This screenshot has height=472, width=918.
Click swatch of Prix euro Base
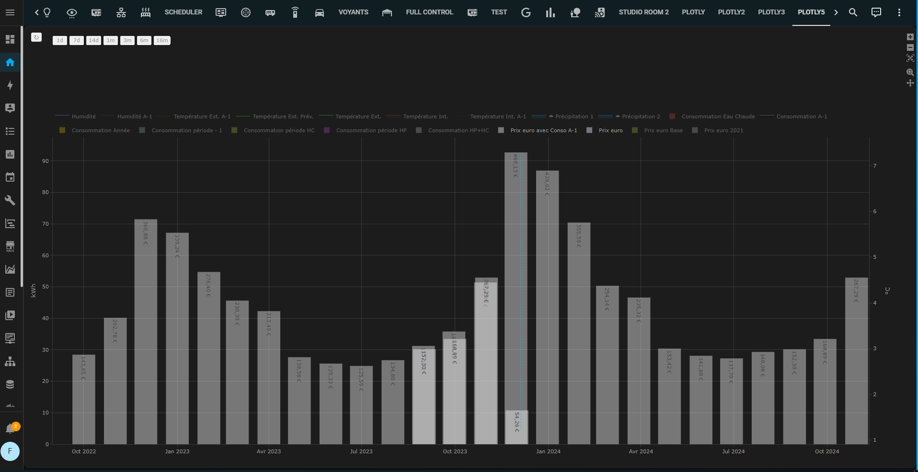tap(635, 130)
